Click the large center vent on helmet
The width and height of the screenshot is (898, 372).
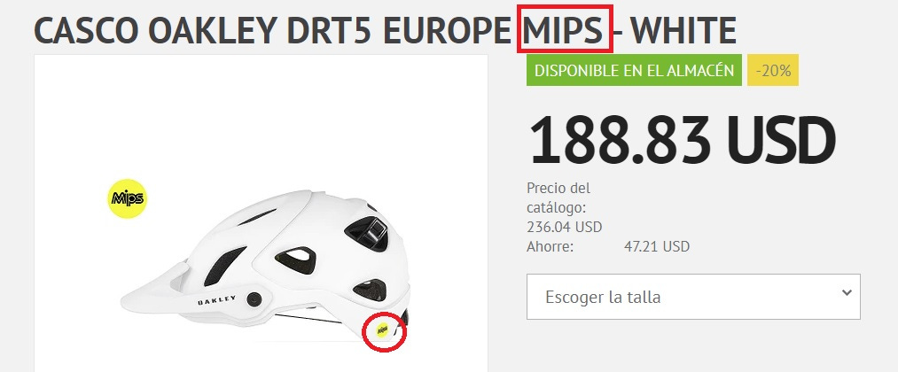tap(295, 260)
